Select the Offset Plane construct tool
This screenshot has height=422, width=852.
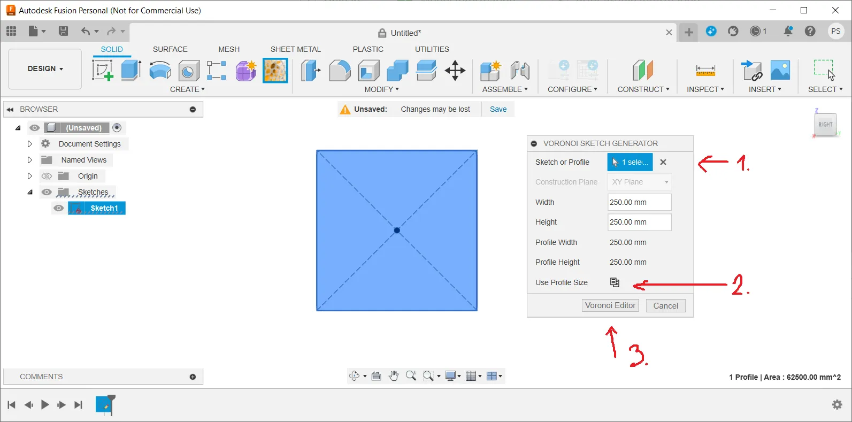(643, 70)
